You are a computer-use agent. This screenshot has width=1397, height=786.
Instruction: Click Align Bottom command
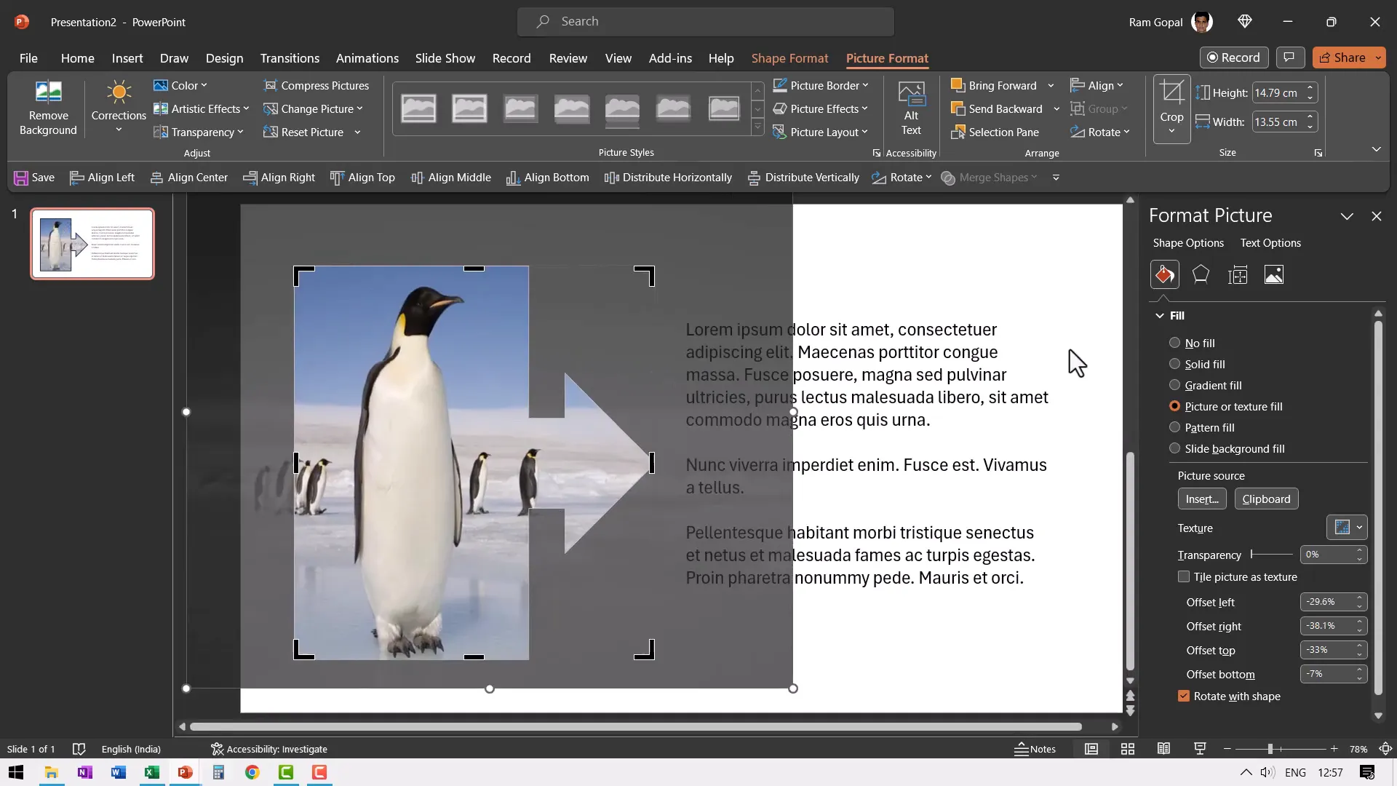[x=547, y=178]
